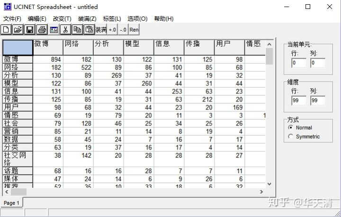This screenshot has height=217, width=341.
Task: Select the 模型 column header
Action: pos(139,48)
